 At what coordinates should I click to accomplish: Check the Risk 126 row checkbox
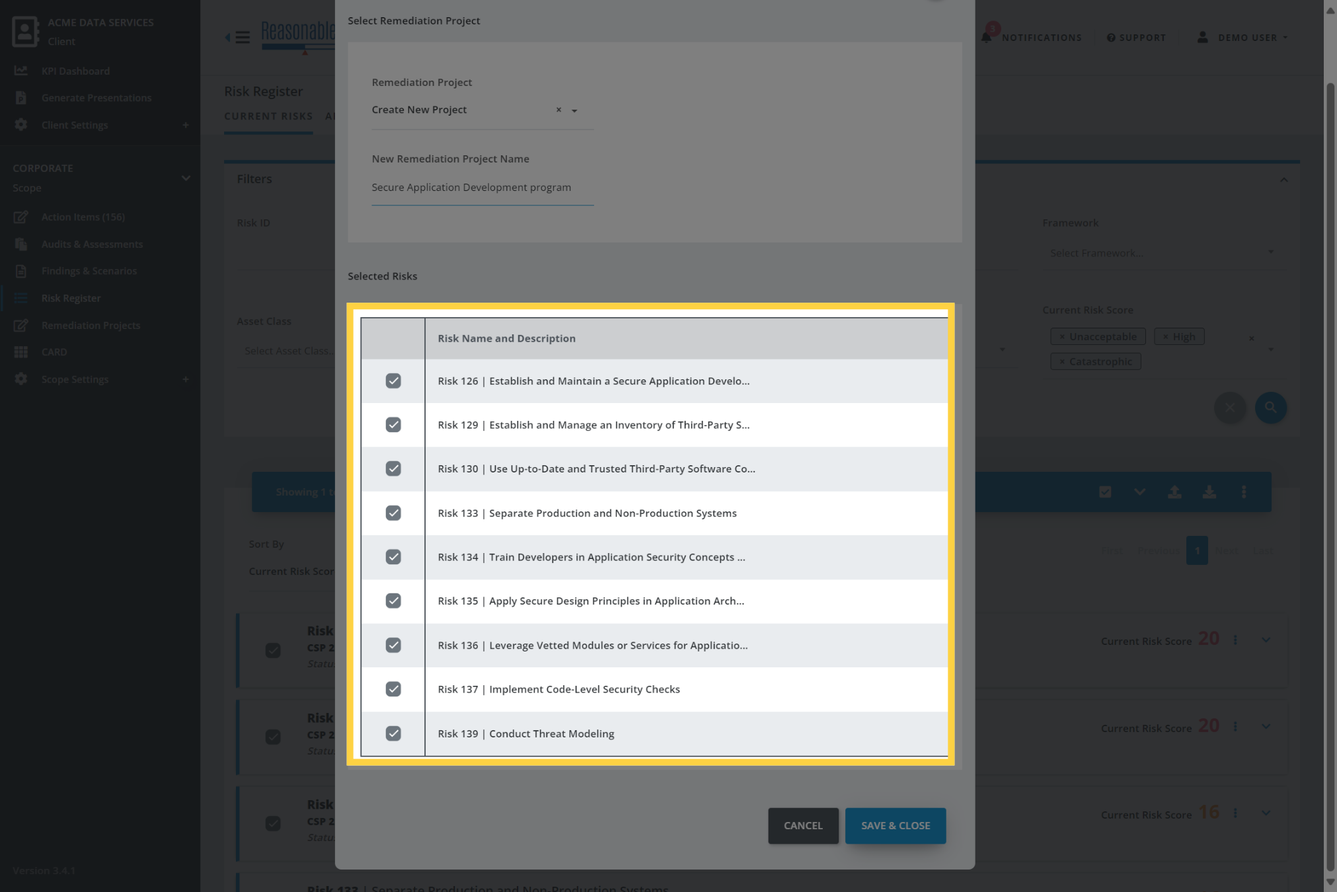(393, 381)
